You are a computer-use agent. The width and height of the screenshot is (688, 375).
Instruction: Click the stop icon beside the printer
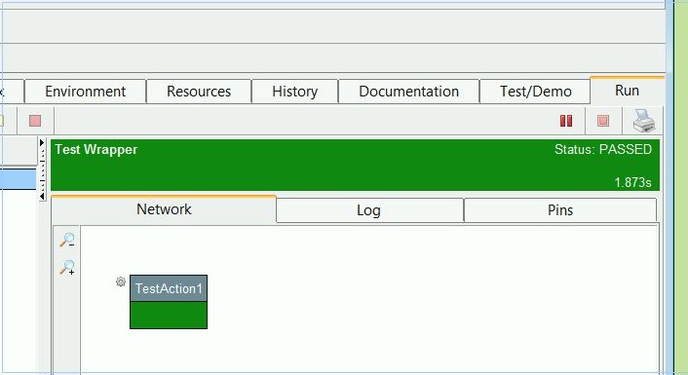click(x=603, y=121)
